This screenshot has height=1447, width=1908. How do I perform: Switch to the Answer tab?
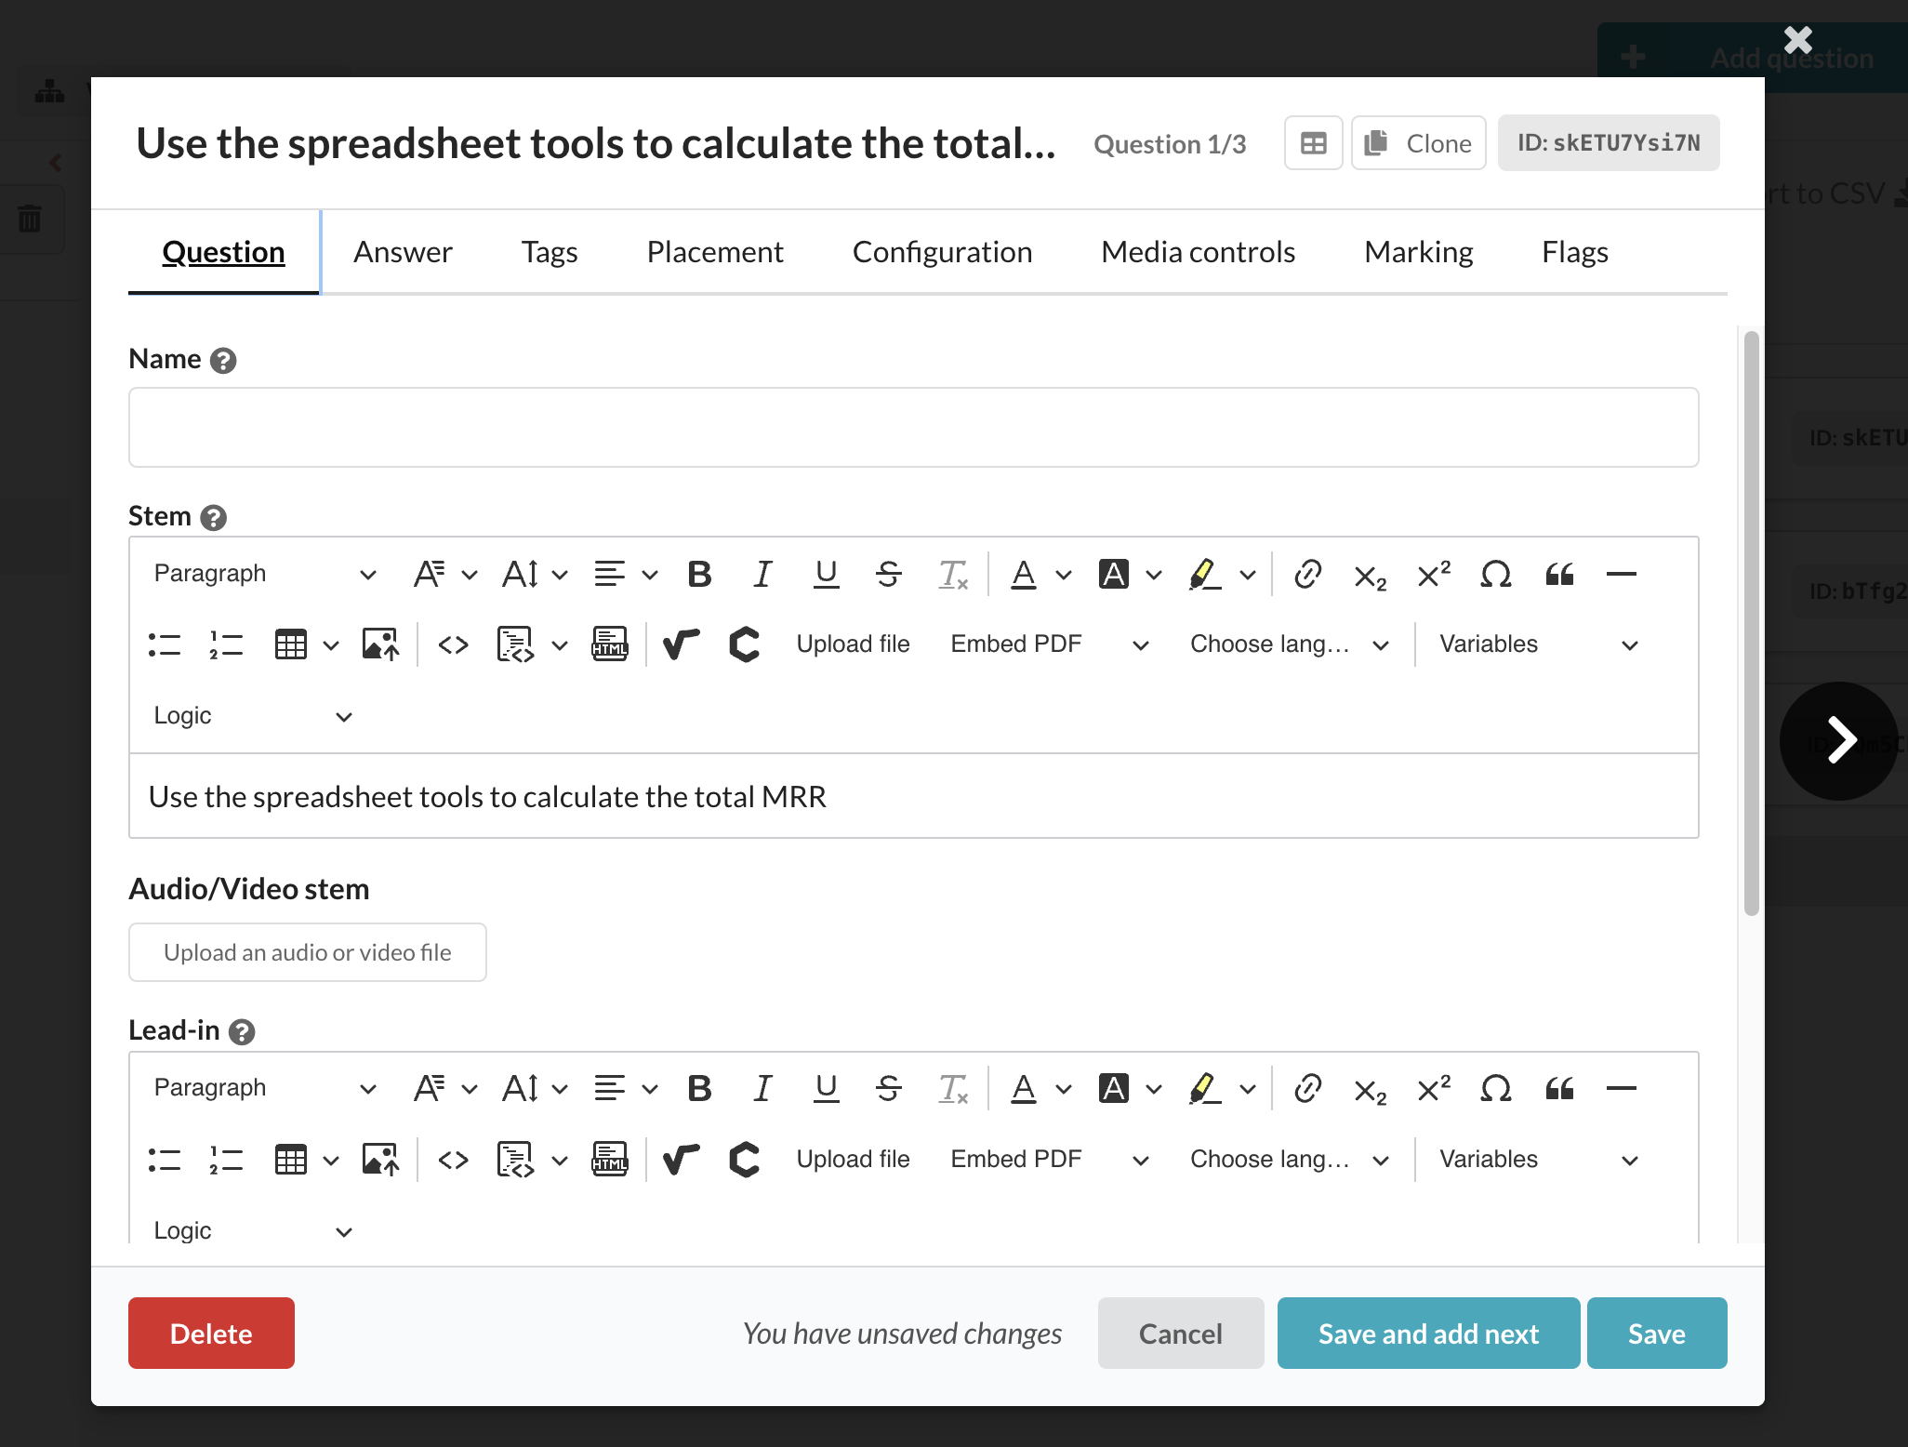[x=403, y=252]
